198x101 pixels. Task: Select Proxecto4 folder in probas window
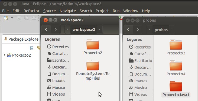pyautogui.click(x=176, y=68)
